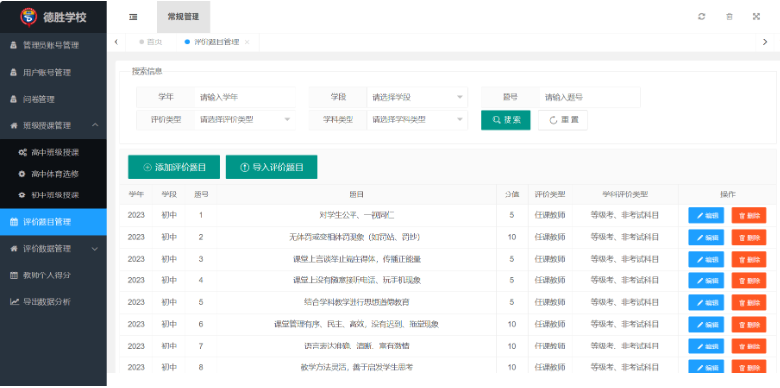Click 任课教师 cell in question 5 row

(x=550, y=302)
